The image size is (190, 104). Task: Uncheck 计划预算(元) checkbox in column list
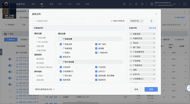61,71
